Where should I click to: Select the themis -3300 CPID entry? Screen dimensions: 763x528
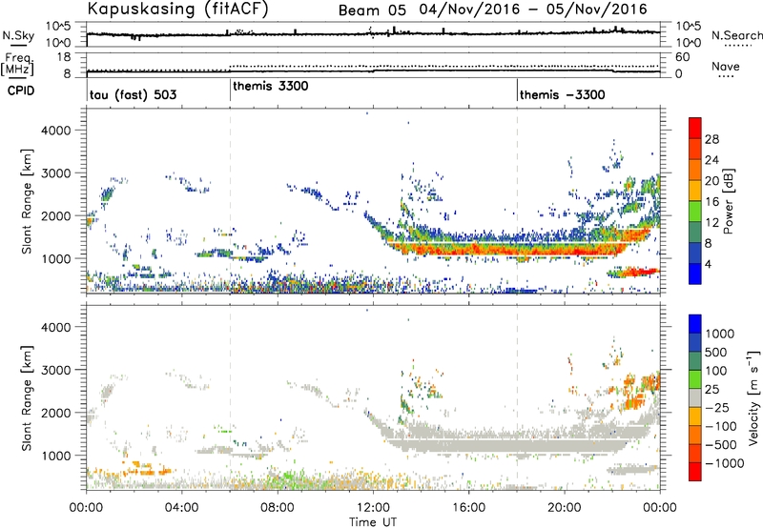[x=563, y=94]
